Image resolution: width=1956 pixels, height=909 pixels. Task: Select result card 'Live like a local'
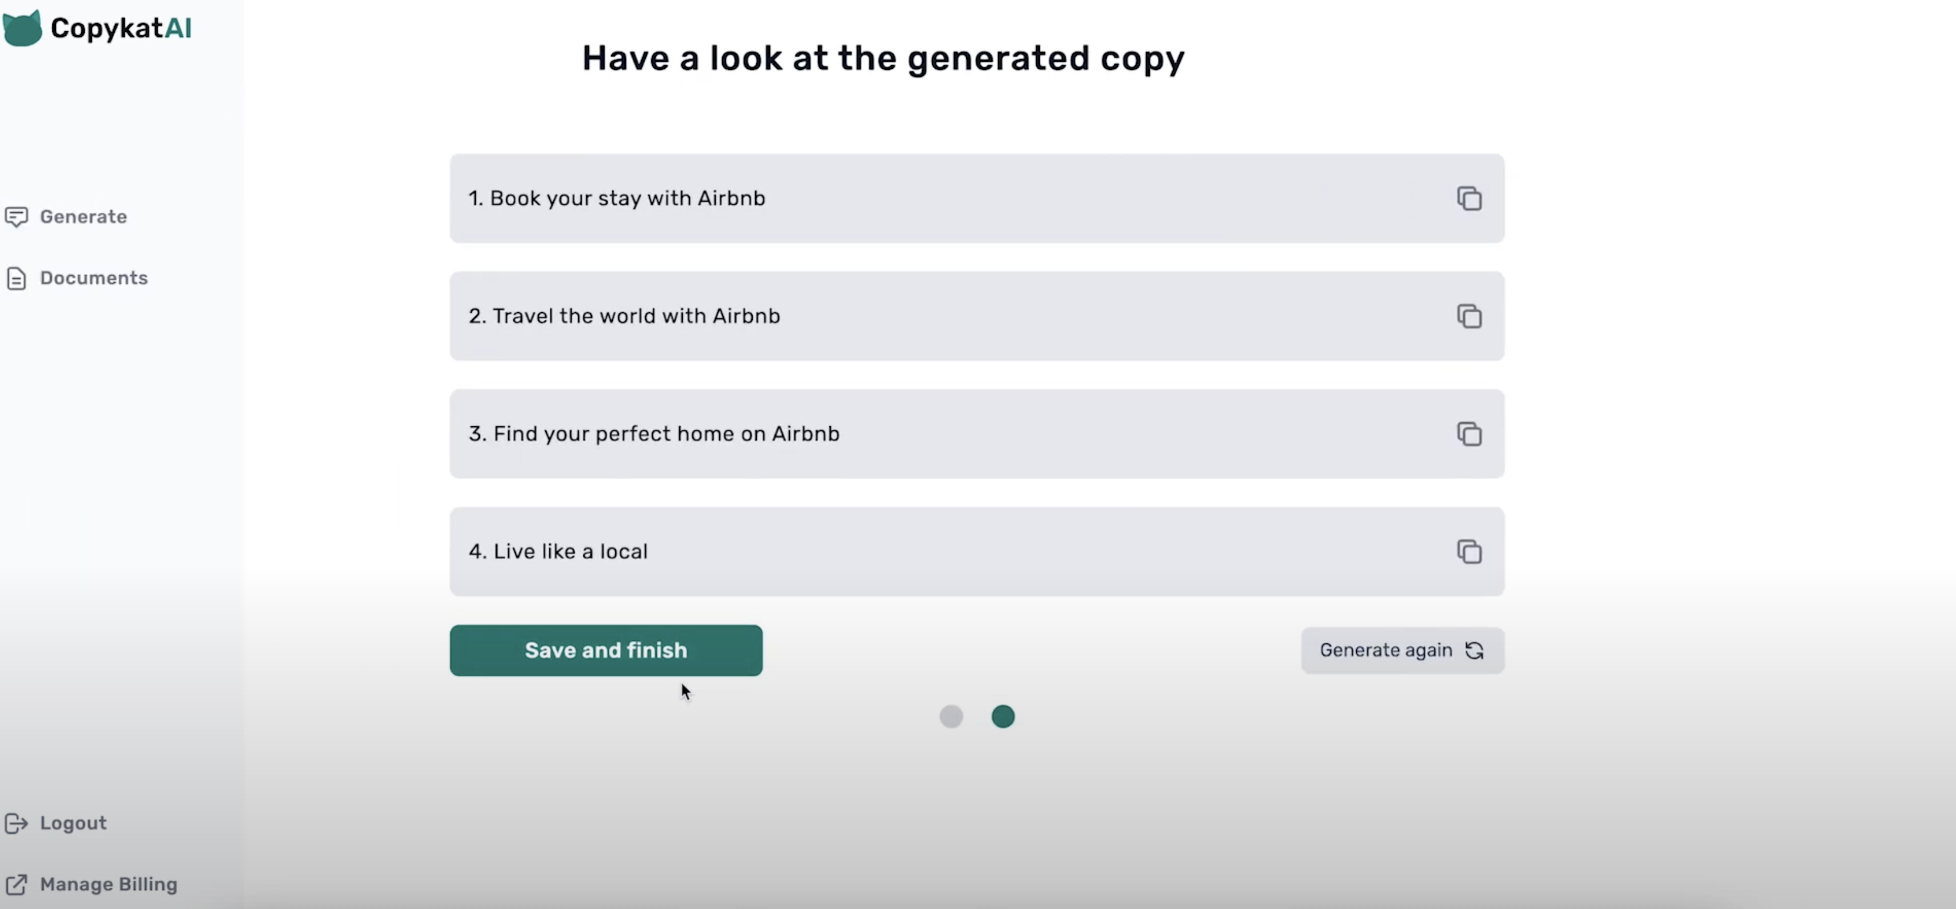[911, 552]
